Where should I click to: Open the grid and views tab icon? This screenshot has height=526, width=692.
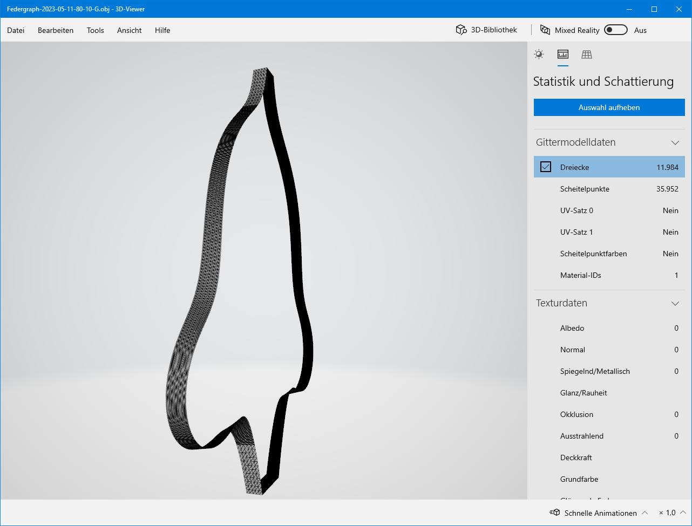pos(587,54)
